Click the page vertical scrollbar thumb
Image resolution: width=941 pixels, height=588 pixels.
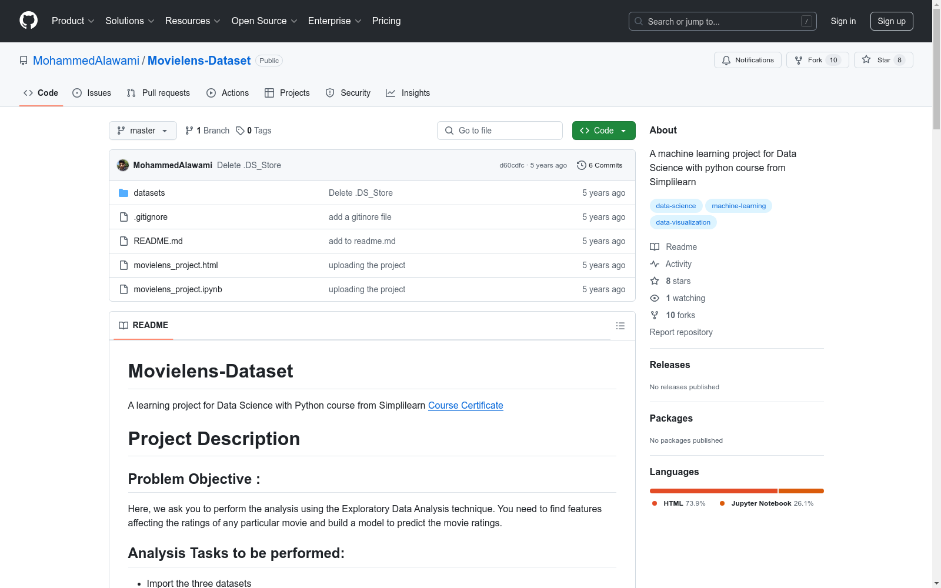pyautogui.click(x=936, y=69)
